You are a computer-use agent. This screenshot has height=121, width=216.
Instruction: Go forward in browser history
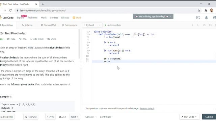coord(5,10)
